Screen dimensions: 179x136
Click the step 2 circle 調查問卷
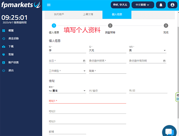coord(110,26)
